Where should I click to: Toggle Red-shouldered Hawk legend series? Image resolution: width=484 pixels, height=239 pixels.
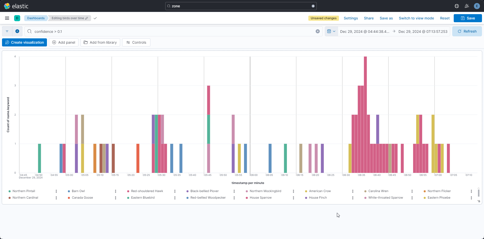click(147, 191)
